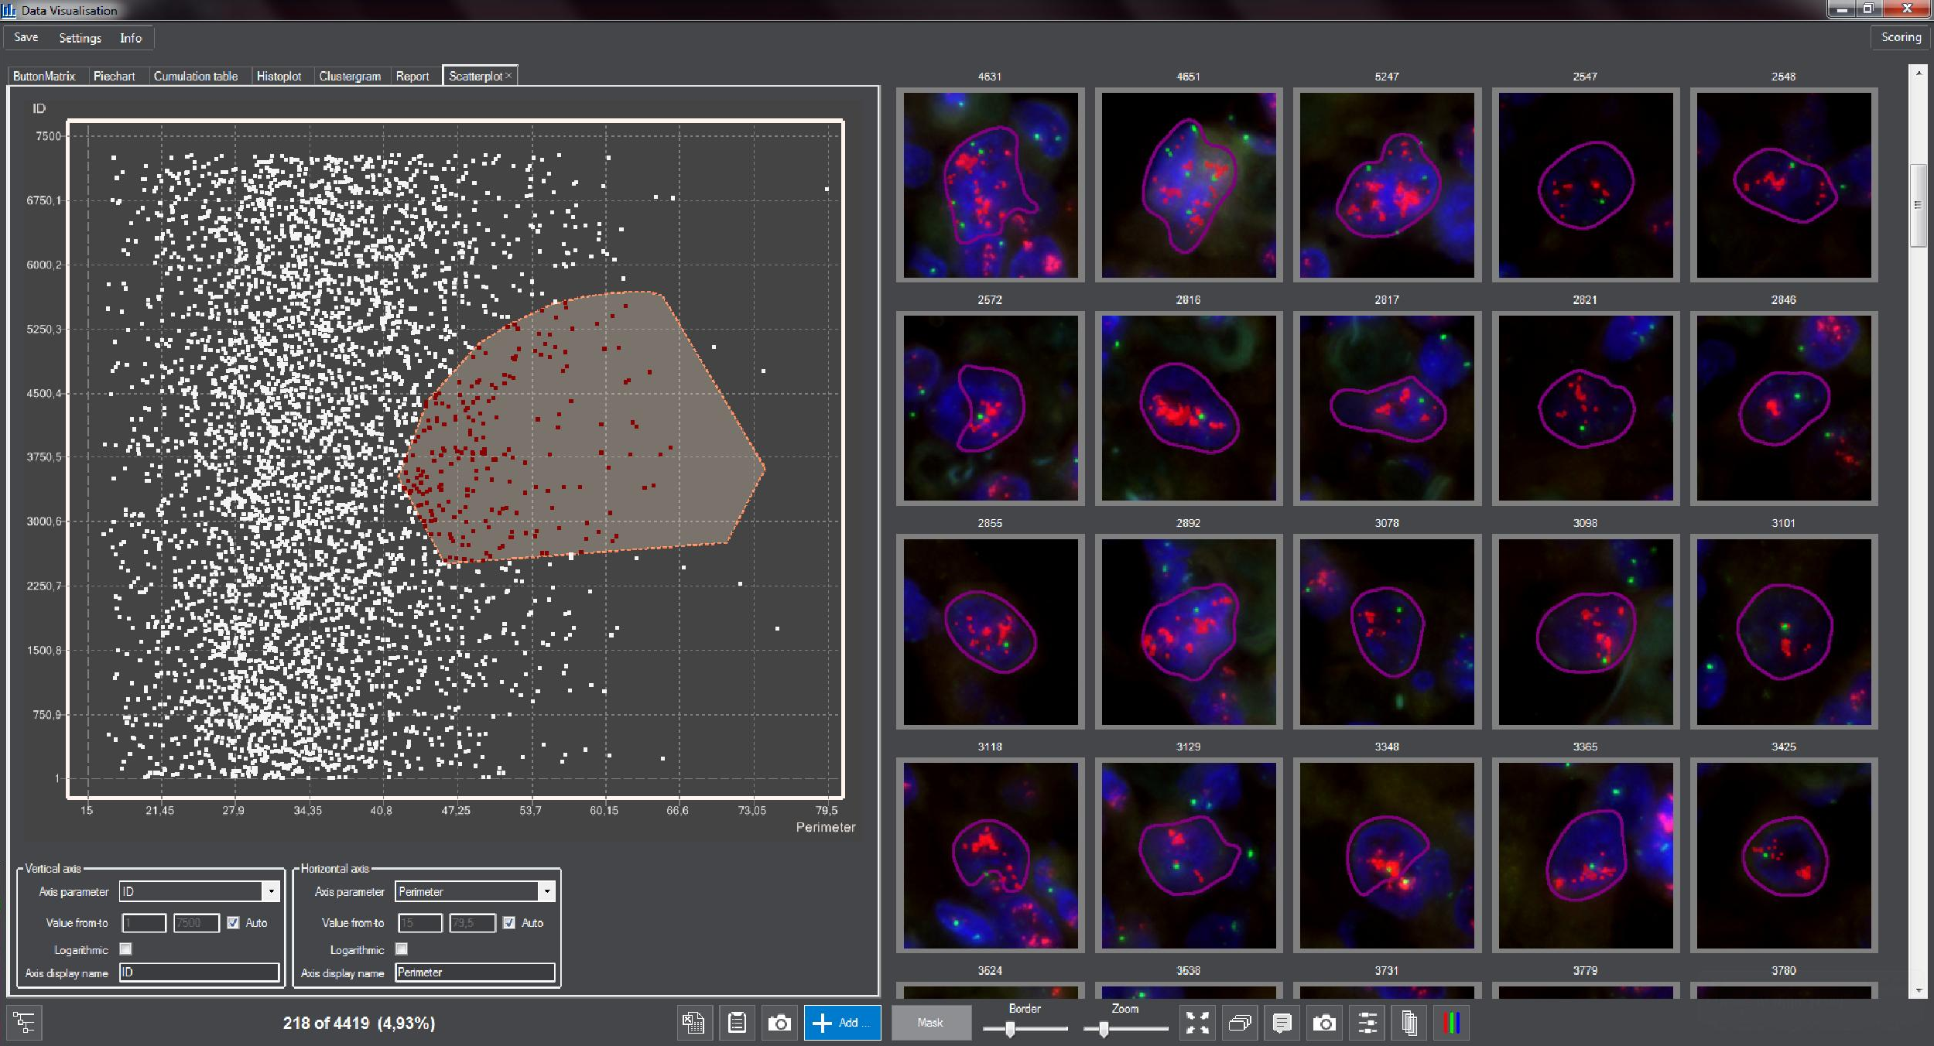The image size is (1934, 1046).
Task: Click the fullscreen expand arrows icon
Action: tap(1197, 1023)
